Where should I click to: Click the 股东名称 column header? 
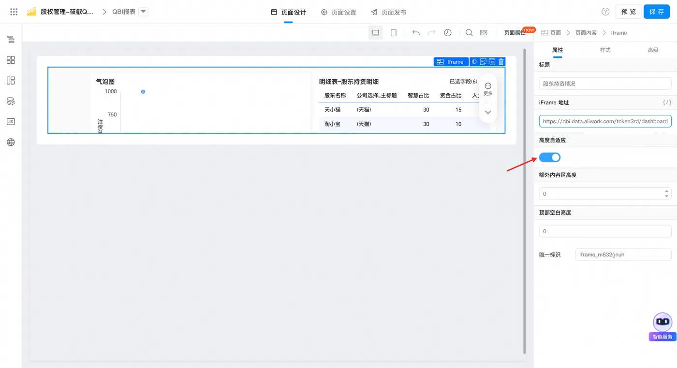[335, 96]
